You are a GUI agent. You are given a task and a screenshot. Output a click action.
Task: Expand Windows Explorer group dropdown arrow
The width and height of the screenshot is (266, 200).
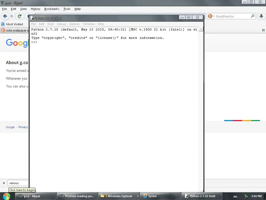138,196
